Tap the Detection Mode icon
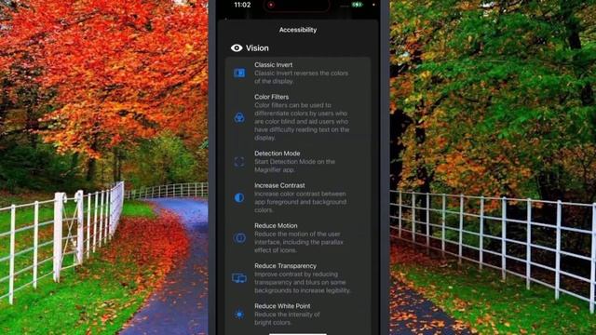 pyautogui.click(x=239, y=162)
